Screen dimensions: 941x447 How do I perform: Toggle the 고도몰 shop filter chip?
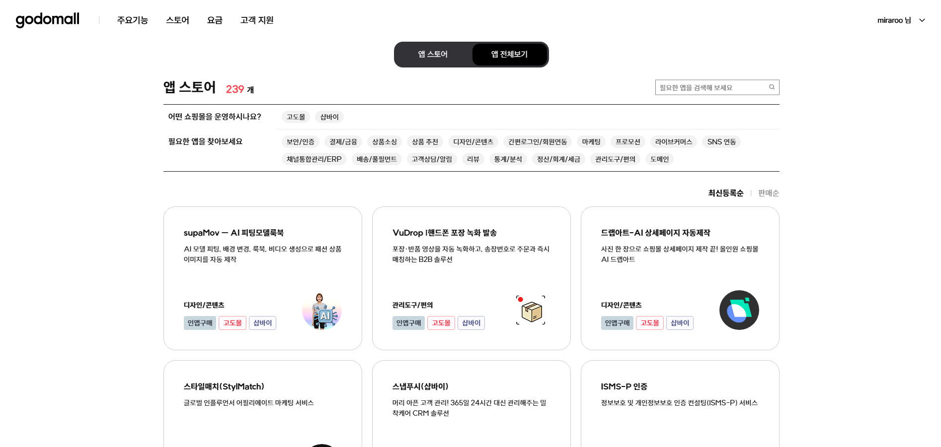296,117
